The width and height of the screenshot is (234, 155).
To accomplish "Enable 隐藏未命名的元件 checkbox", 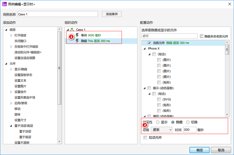I will [202, 36].
